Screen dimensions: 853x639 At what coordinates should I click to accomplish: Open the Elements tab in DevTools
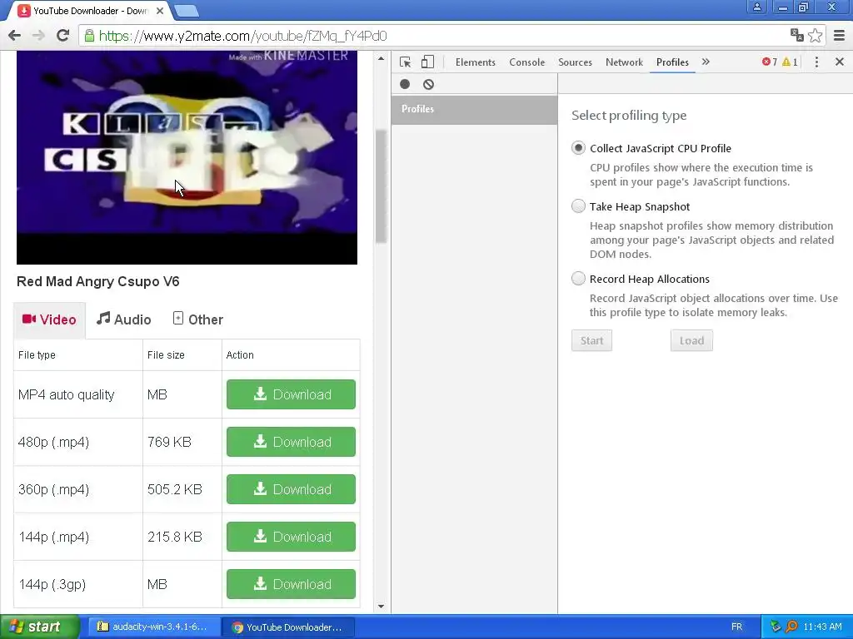coord(476,62)
